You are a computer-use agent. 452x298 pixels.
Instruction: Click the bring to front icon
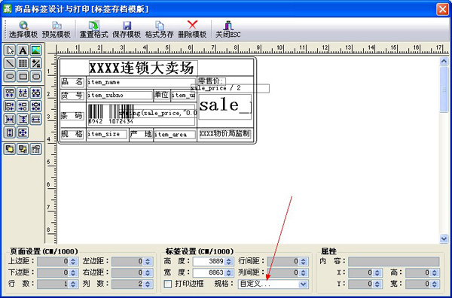(x=10, y=149)
